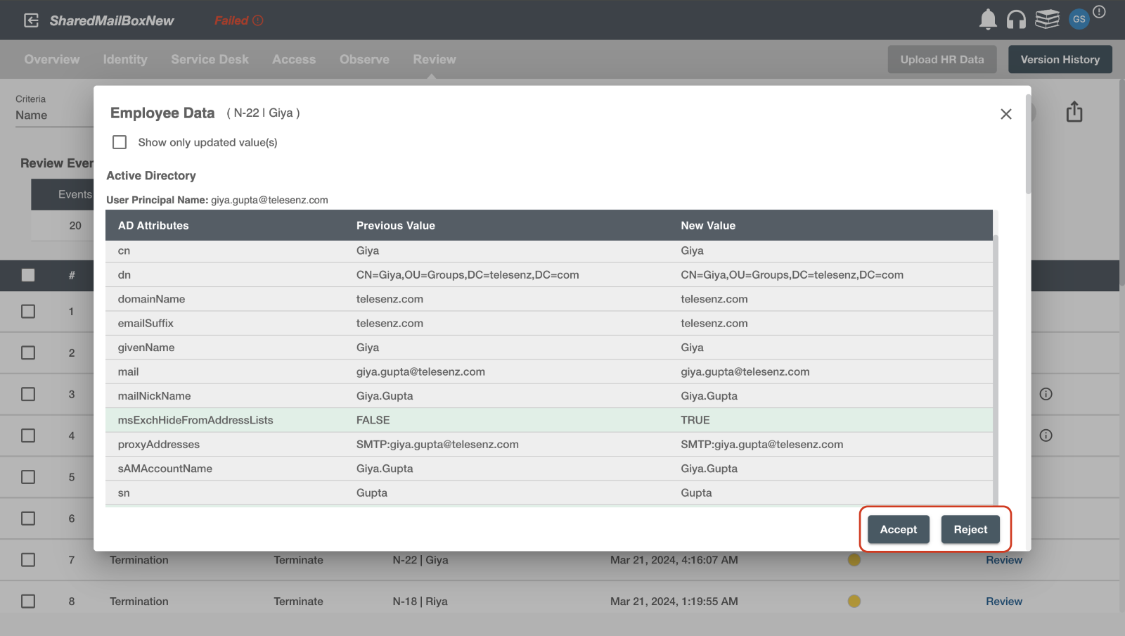Click the domainName attribute cell
Screen dimensions: 1125x636
tap(152, 299)
